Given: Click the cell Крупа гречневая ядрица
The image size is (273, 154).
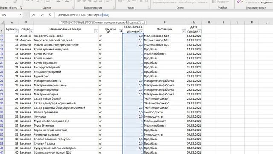Looking at the screenshot, I should point(65,49).
